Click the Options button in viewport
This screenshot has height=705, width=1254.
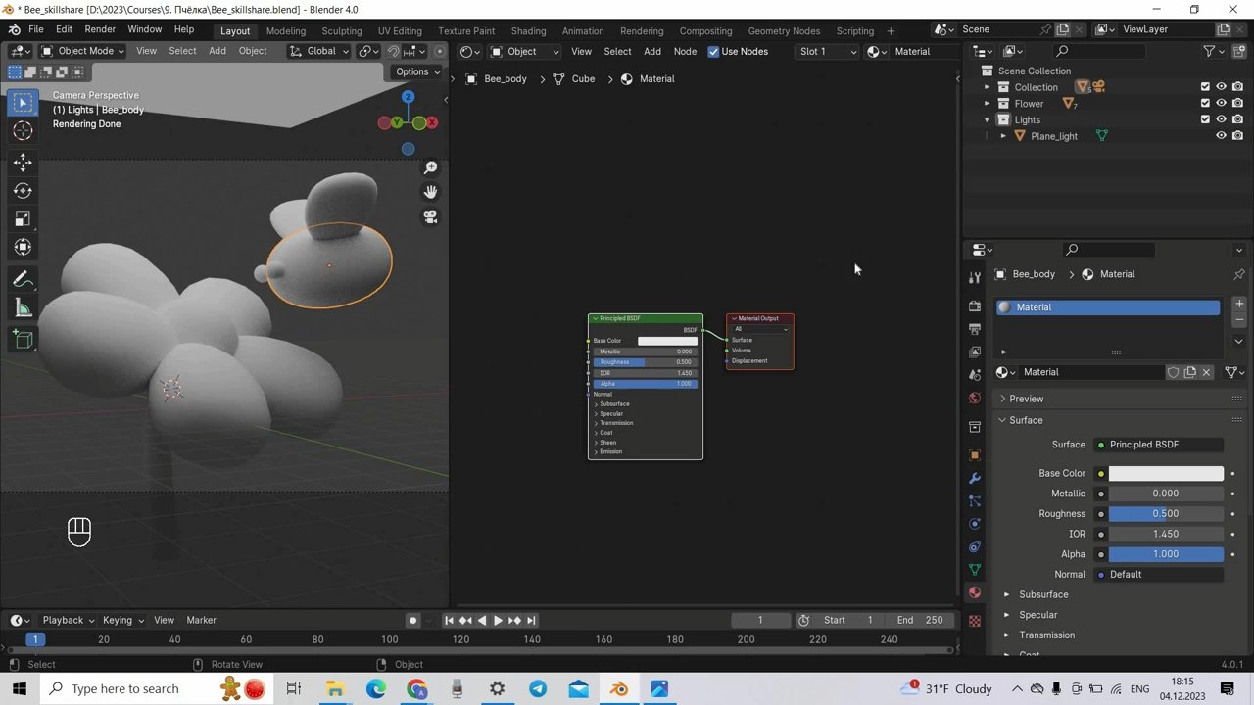(x=416, y=71)
